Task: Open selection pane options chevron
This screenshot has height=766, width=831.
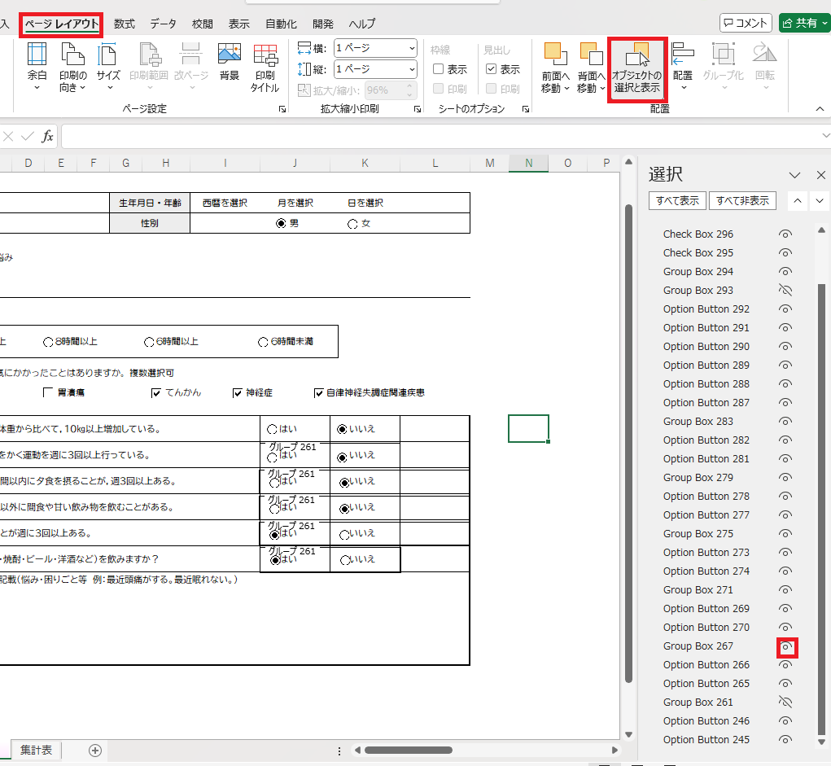Action: (795, 175)
